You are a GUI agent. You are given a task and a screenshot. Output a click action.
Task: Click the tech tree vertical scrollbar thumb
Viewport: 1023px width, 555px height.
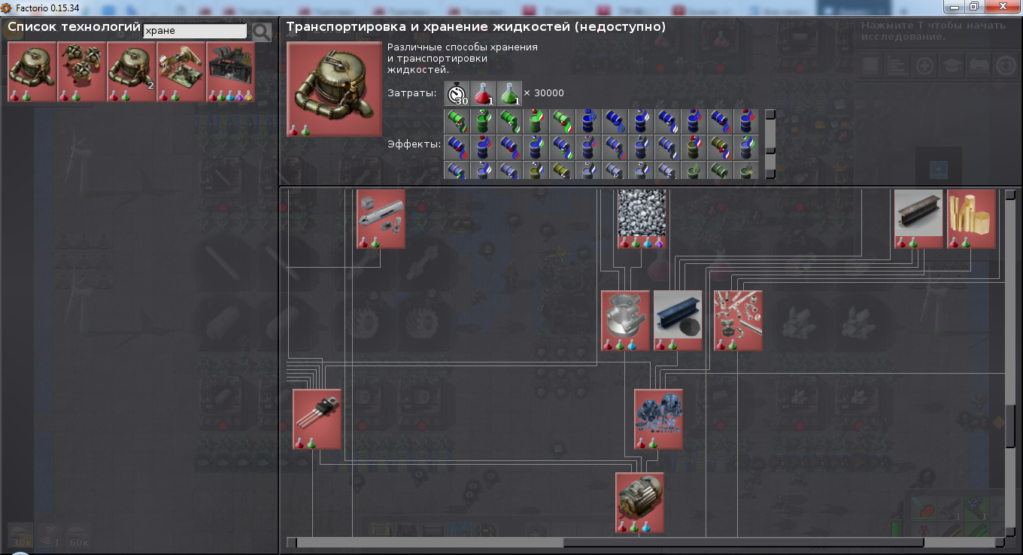pyautogui.click(x=1011, y=426)
